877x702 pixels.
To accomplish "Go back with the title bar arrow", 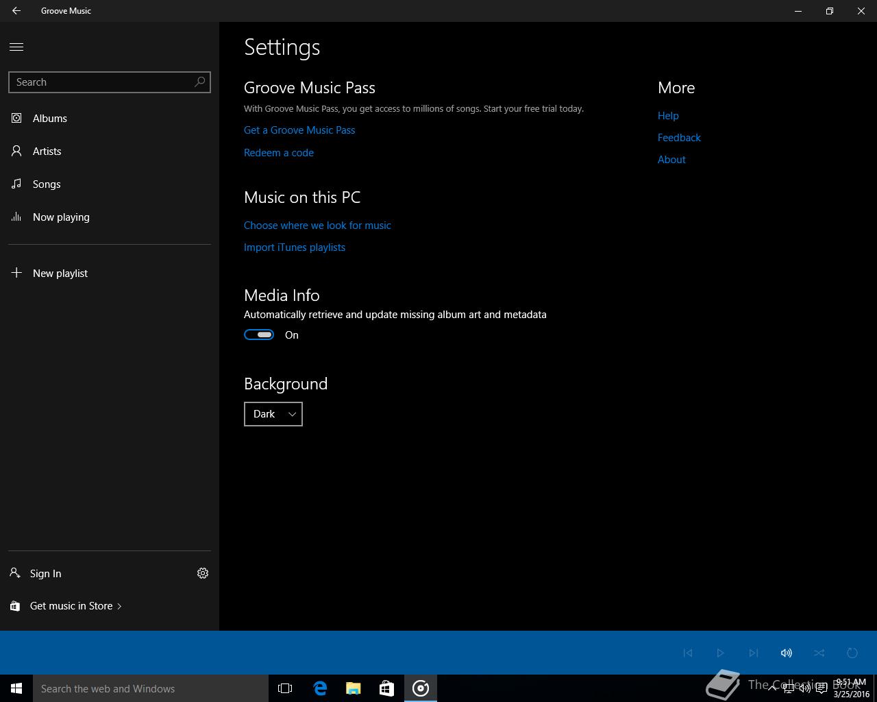I will (x=16, y=11).
